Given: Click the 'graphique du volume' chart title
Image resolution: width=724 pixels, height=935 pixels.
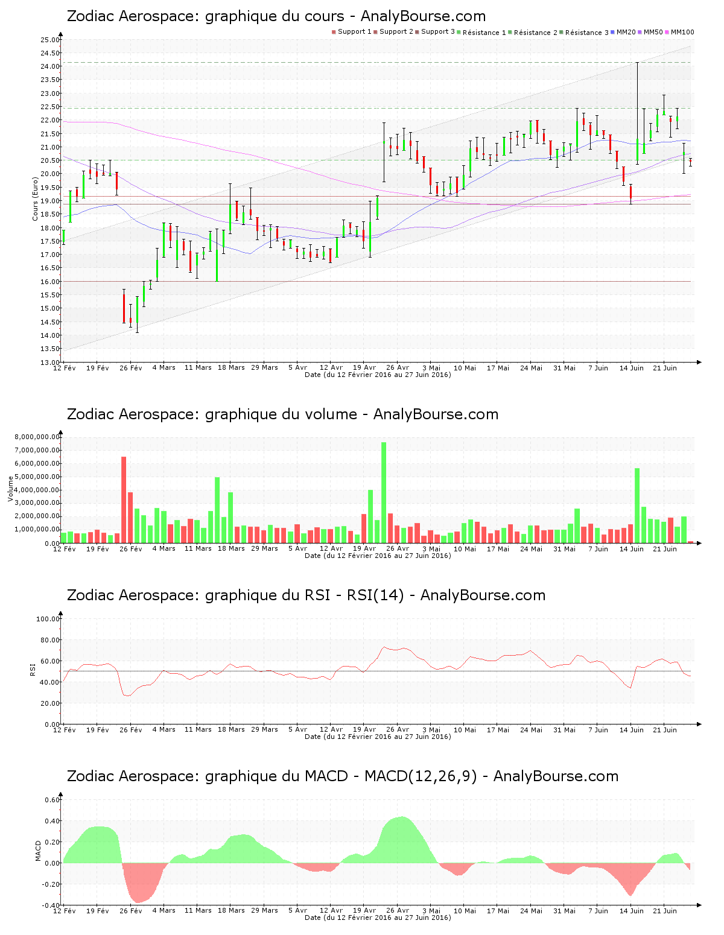Looking at the screenshot, I should pos(282,414).
